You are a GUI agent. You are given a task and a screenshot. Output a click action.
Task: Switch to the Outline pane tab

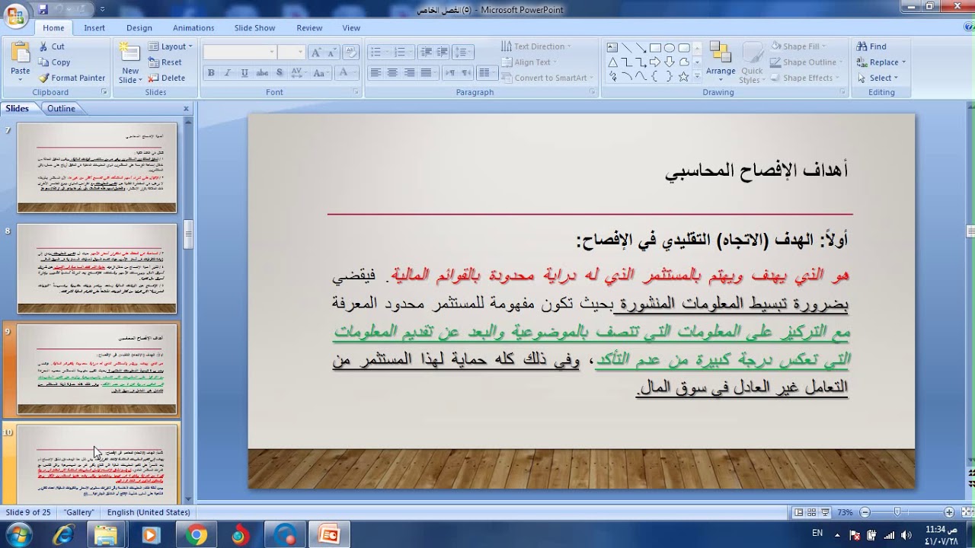coord(61,108)
